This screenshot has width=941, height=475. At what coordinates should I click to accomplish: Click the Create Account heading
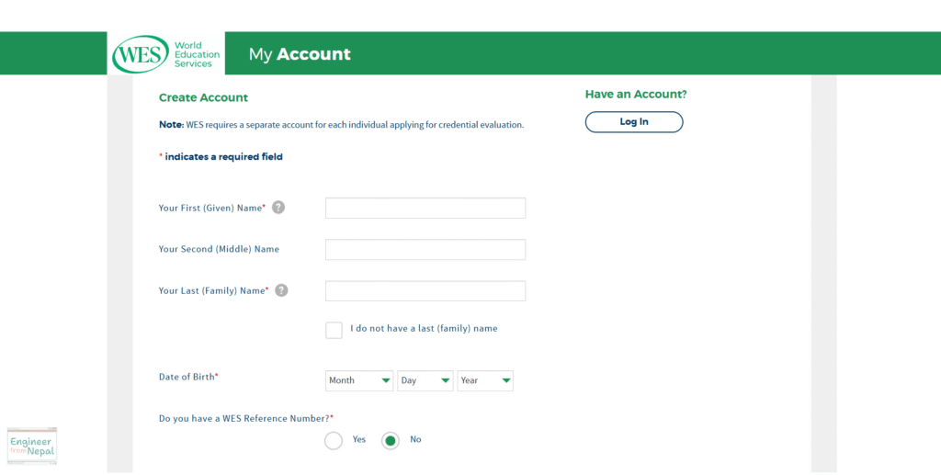pos(203,97)
